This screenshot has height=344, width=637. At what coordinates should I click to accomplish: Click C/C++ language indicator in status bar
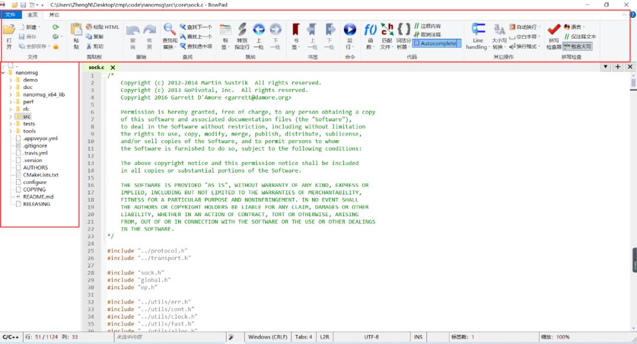pos(11,337)
